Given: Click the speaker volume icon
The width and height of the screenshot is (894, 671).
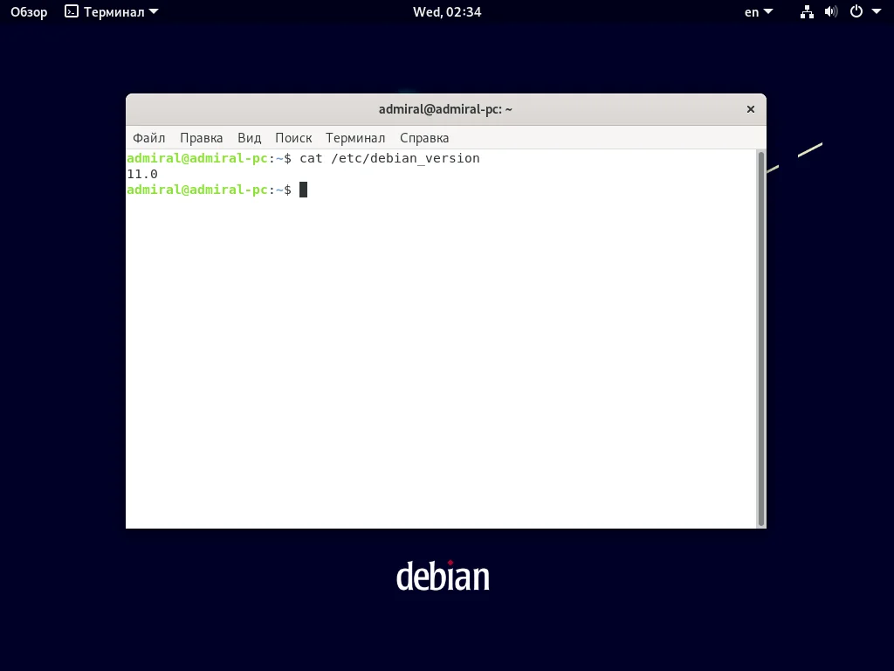Looking at the screenshot, I should (x=831, y=11).
